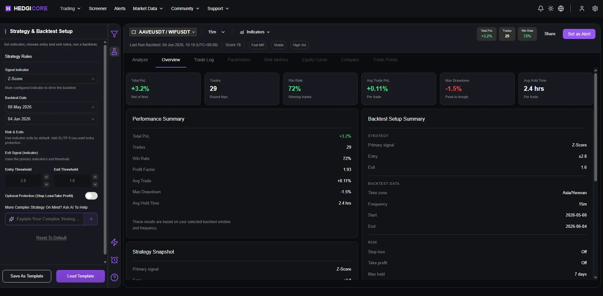Toggle Optional Protection stop loss switch

(91, 196)
